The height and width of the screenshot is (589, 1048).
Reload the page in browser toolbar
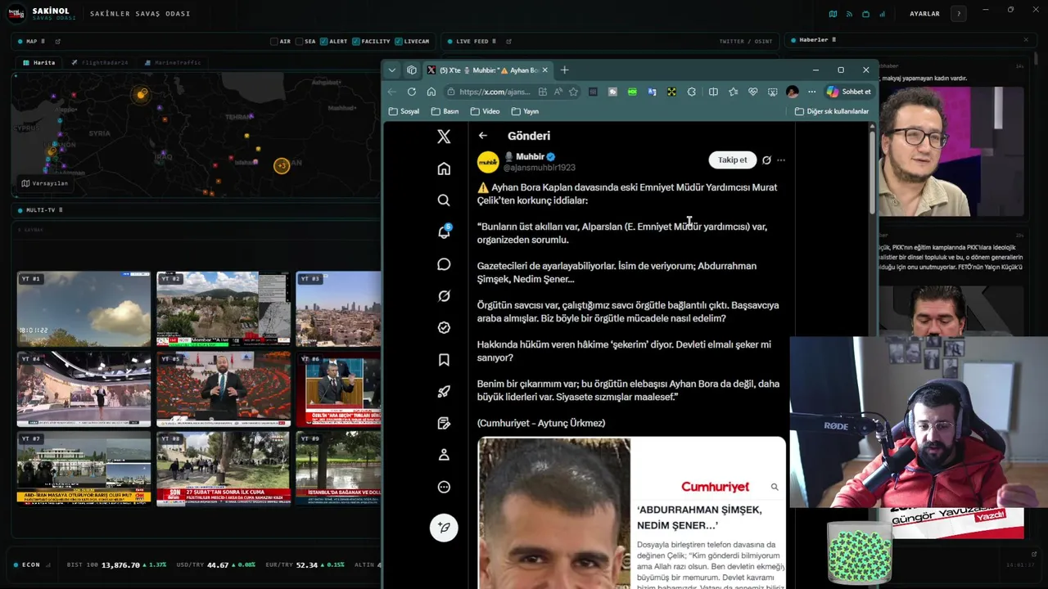412,92
